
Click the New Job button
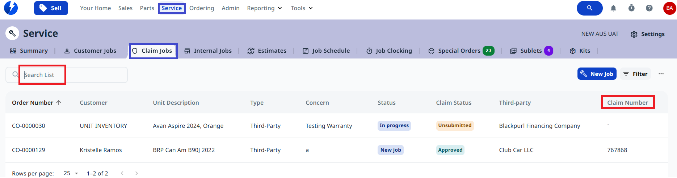[x=597, y=74]
